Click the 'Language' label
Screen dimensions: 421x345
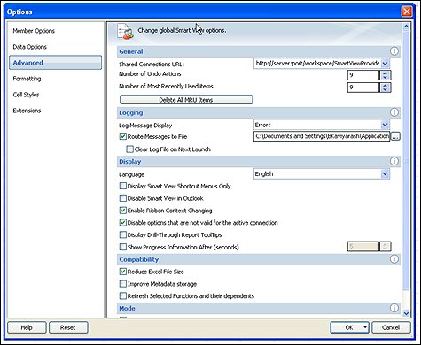pos(131,174)
